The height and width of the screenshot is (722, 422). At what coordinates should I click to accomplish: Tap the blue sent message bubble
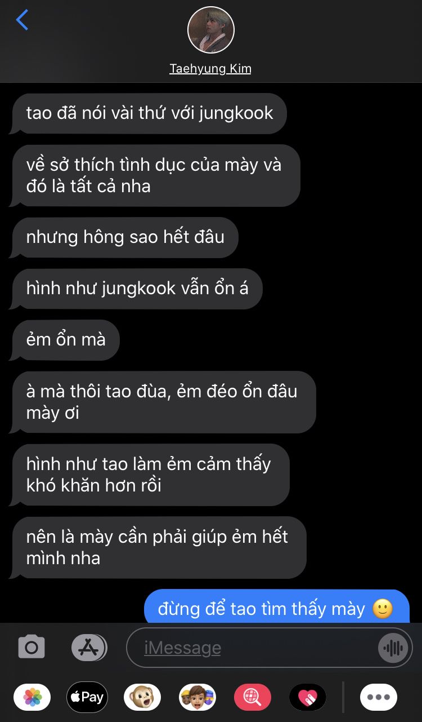point(277,608)
